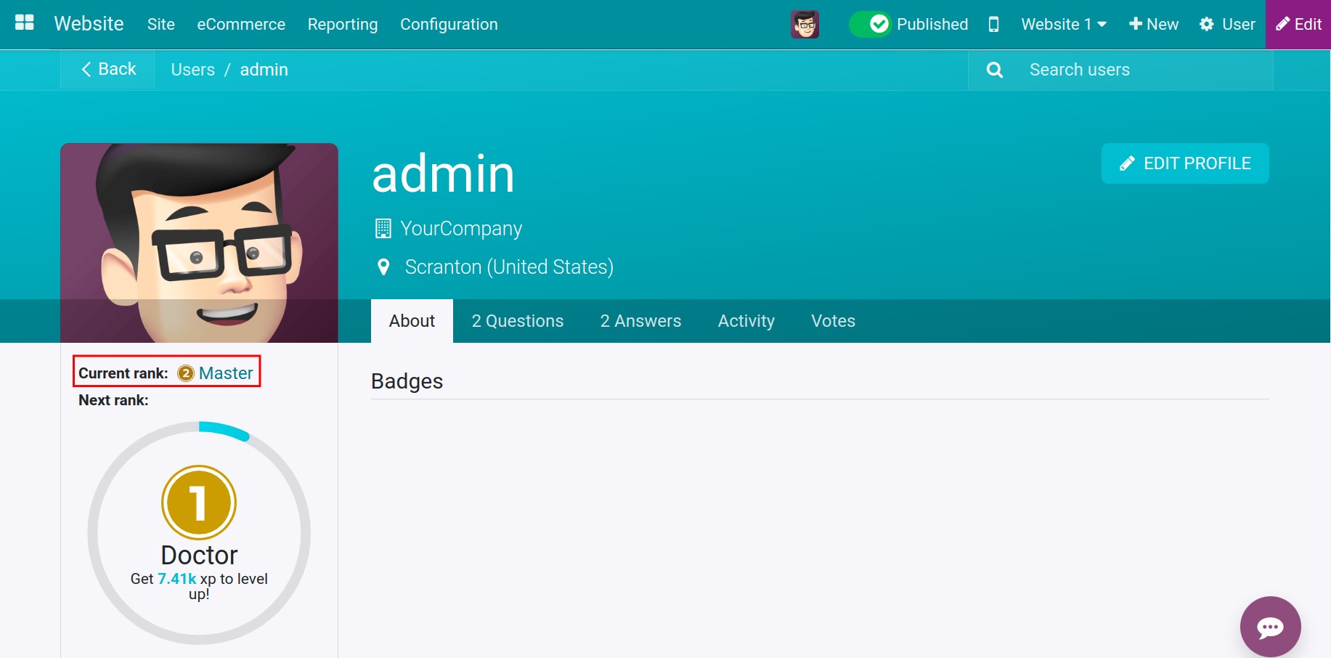Click the 7.41k xp value
1331x658 pixels.
(177, 579)
